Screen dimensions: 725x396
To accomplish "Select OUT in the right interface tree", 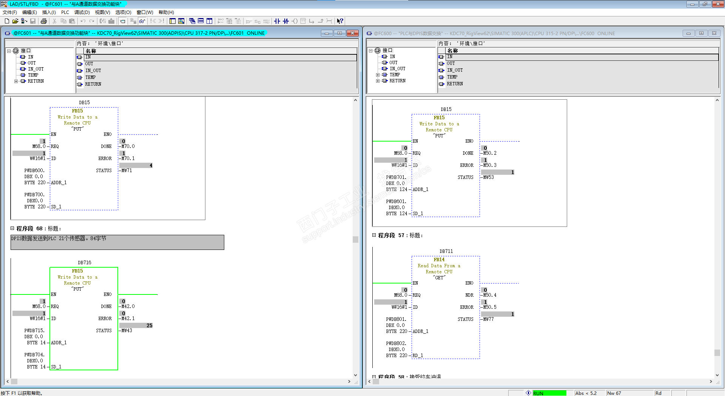I will 393,63.
